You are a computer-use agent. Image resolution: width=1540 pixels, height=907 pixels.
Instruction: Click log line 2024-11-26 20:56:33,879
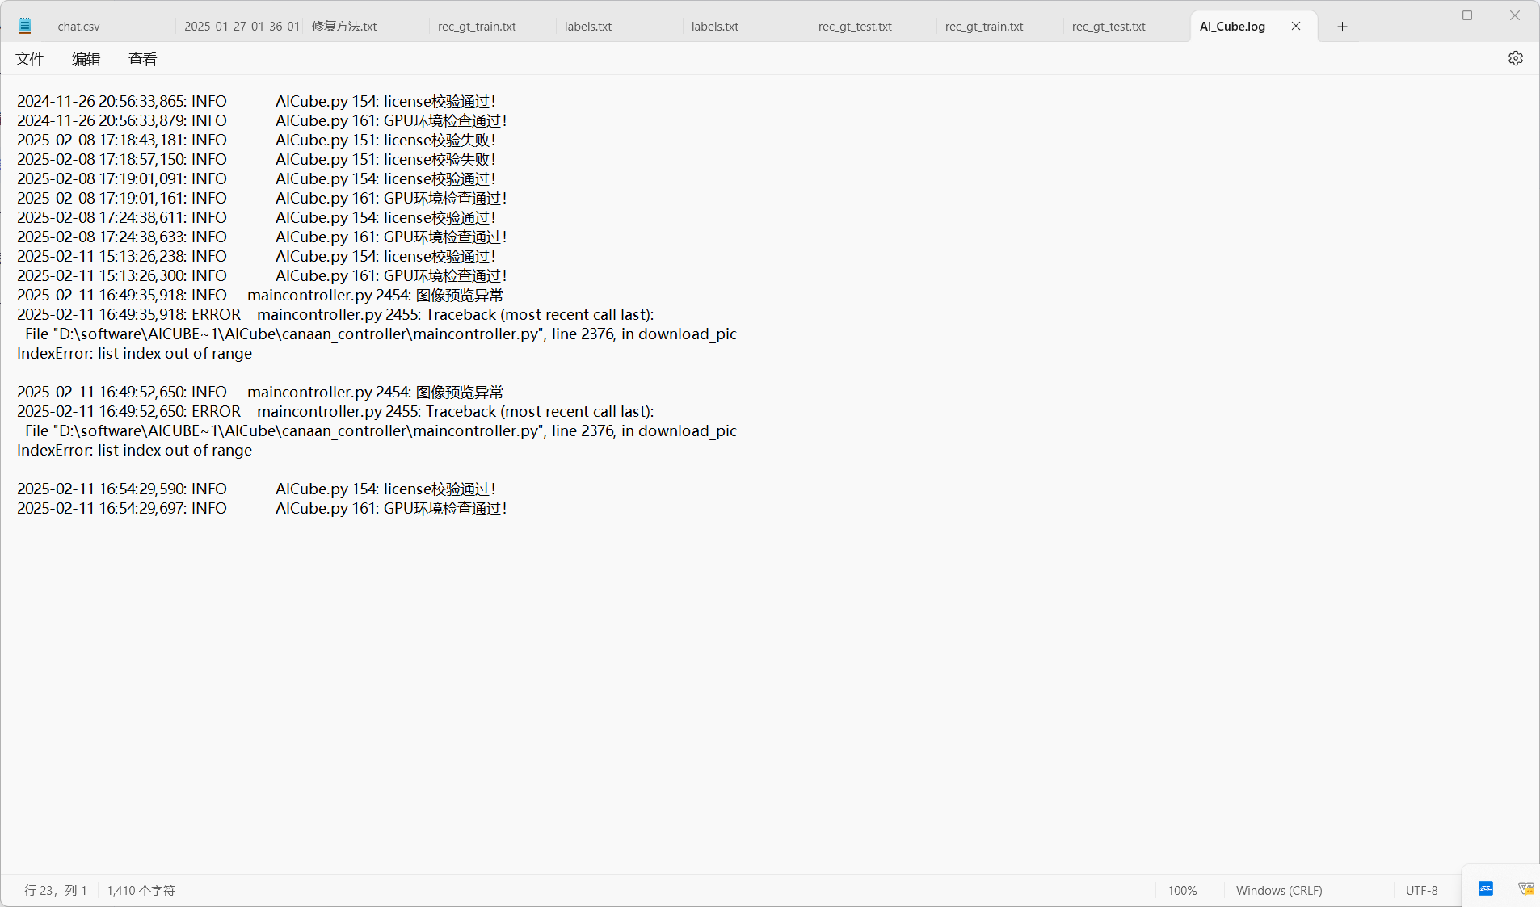tap(262, 120)
